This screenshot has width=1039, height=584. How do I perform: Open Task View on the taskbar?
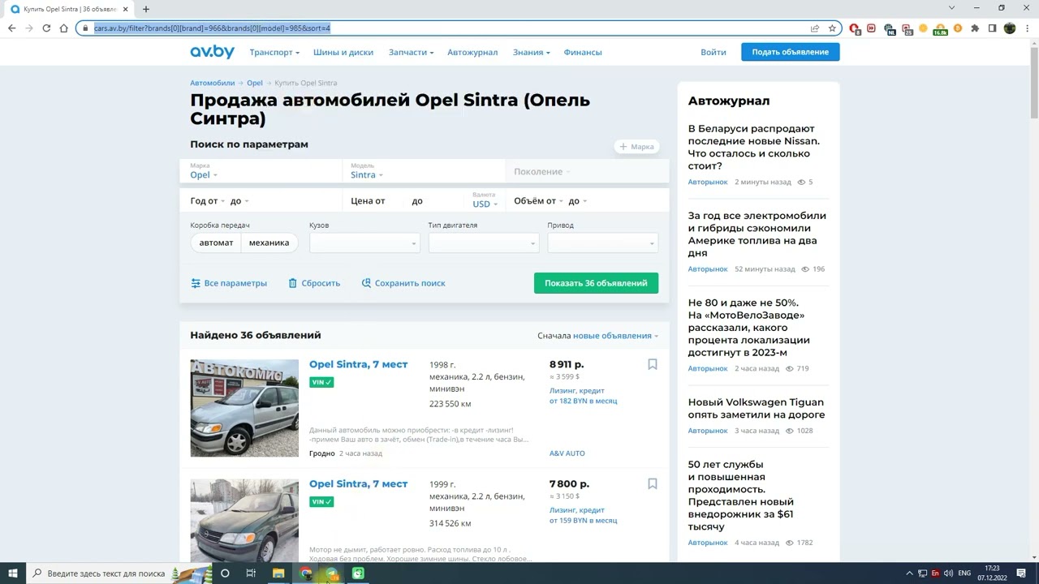[251, 573]
